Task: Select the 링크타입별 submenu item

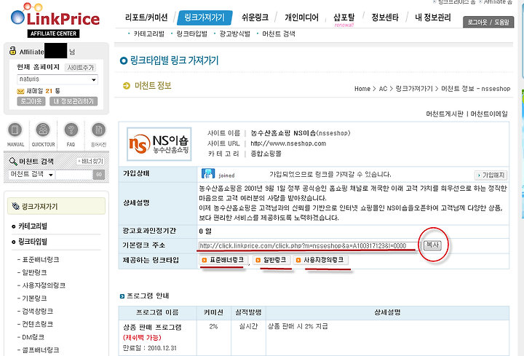Action: click(191, 33)
